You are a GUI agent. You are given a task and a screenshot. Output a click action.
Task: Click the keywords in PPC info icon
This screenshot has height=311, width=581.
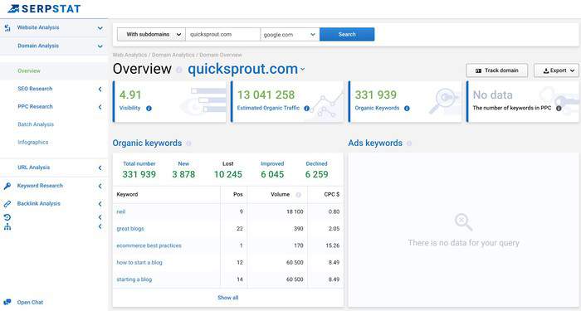(x=559, y=109)
